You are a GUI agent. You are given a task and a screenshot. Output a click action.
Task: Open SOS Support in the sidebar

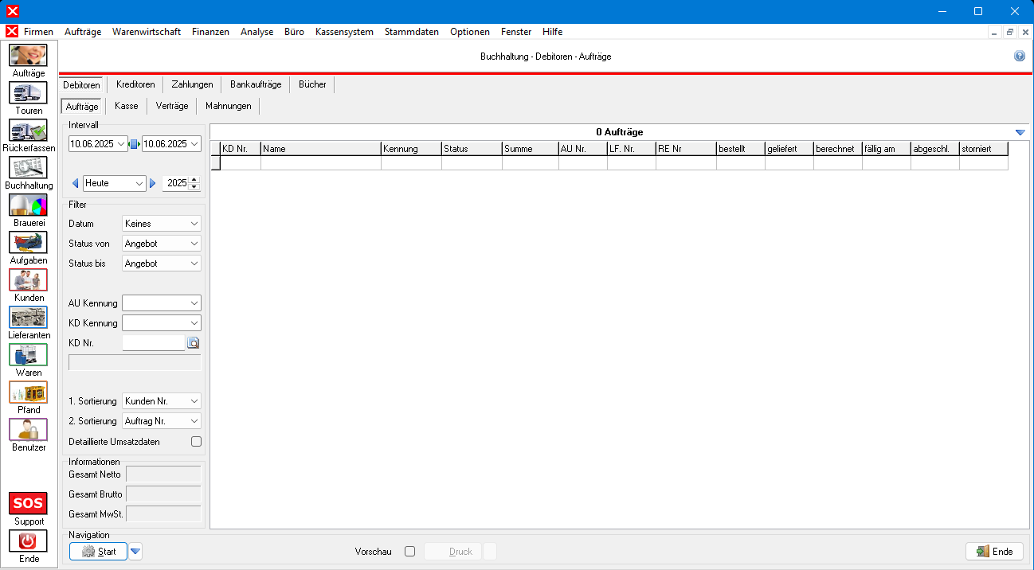[x=28, y=504]
